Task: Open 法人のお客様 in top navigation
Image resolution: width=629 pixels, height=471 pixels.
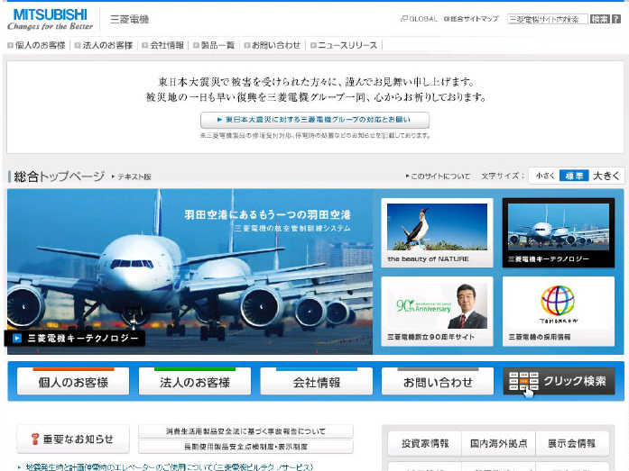Action: pos(104,45)
